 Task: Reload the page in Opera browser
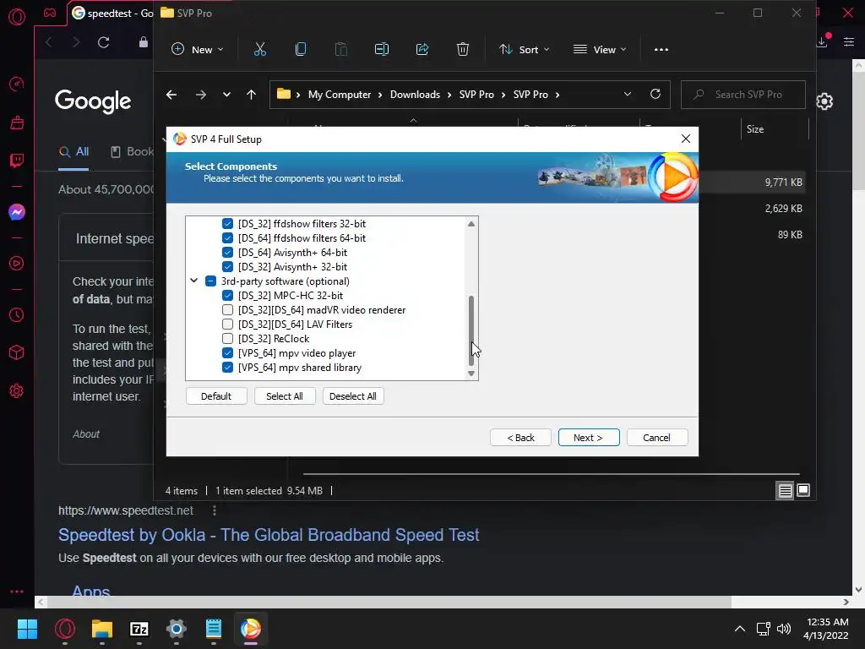[x=104, y=42]
